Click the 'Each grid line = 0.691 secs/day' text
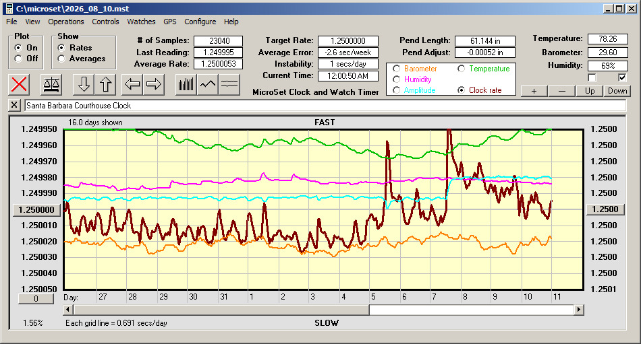This screenshot has width=641, height=344. click(116, 323)
